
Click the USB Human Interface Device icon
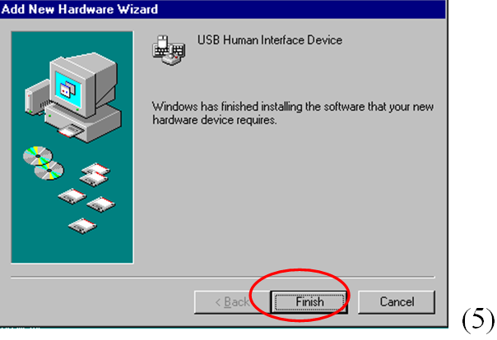169,50
